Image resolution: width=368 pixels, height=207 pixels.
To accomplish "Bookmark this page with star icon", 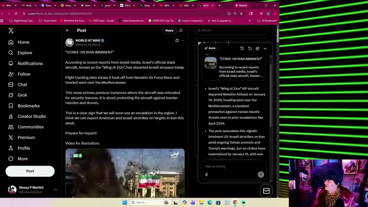I will pos(241,14).
